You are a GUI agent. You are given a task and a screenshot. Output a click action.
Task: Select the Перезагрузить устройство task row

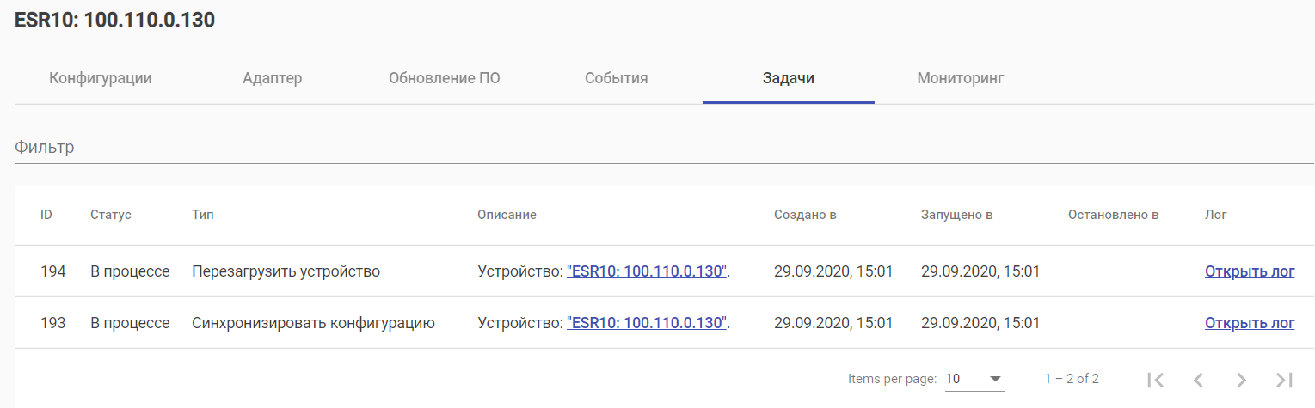click(x=286, y=272)
